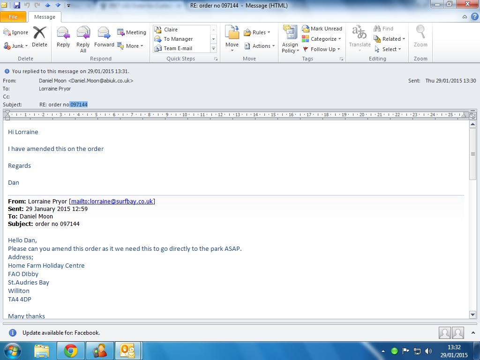Click the network tray icon
Image resolution: width=480 pixels, height=360 pixels.
pyautogui.click(x=417, y=351)
